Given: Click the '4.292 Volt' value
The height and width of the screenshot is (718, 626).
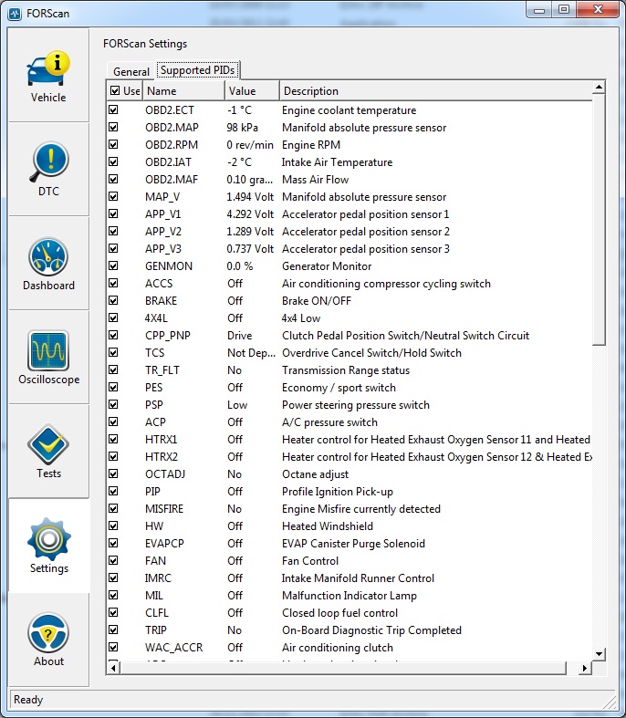Looking at the screenshot, I should [x=250, y=214].
